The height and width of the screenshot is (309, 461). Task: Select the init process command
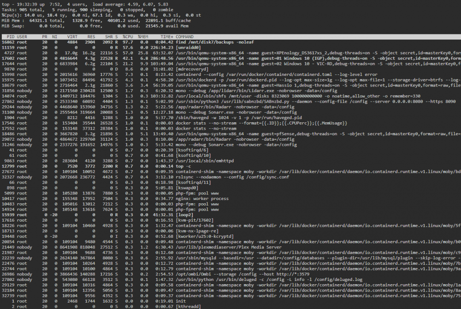181,301
